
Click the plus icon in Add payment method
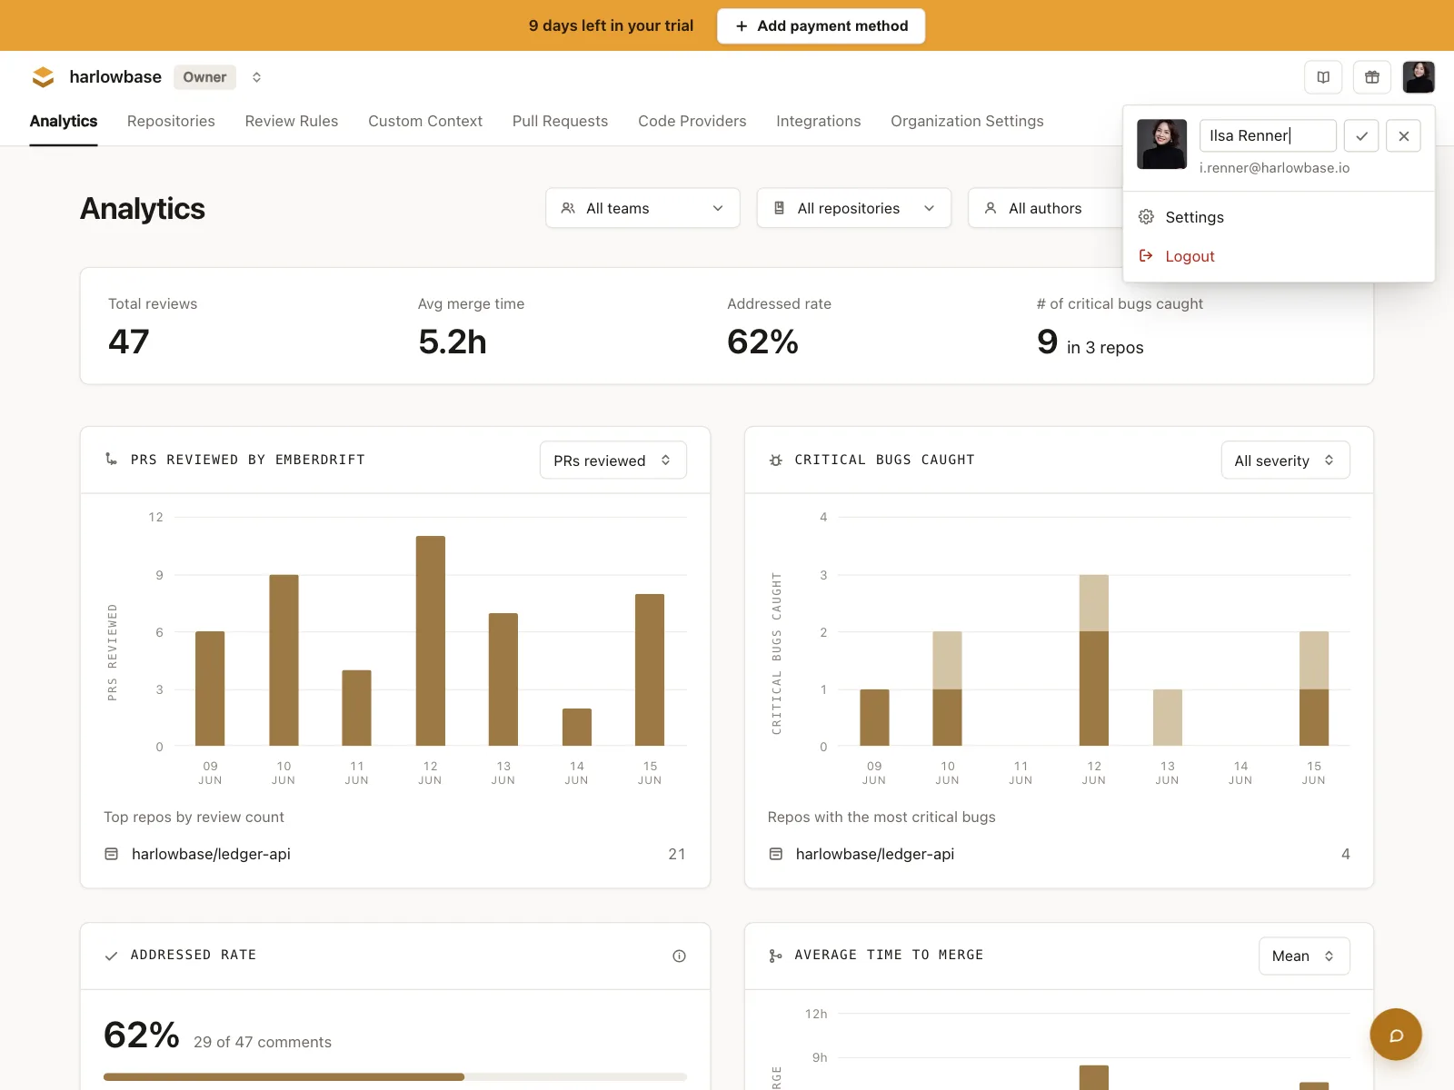pos(742,26)
